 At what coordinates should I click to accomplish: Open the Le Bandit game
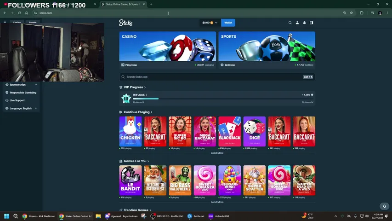[x=131, y=180]
